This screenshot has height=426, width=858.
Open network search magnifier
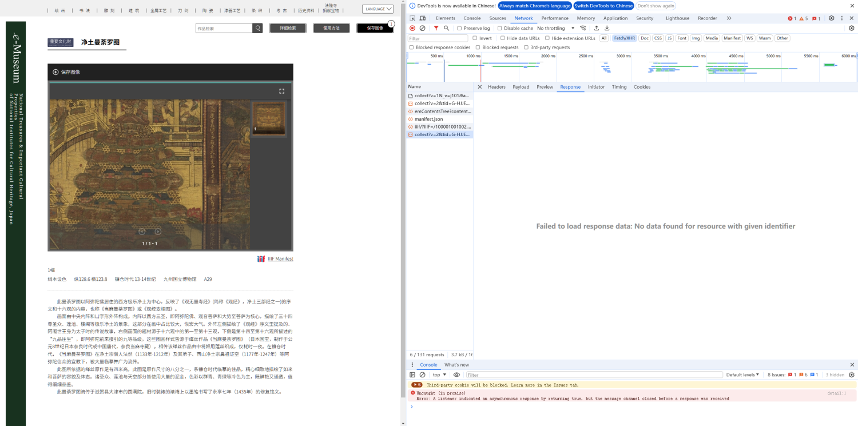446,28
